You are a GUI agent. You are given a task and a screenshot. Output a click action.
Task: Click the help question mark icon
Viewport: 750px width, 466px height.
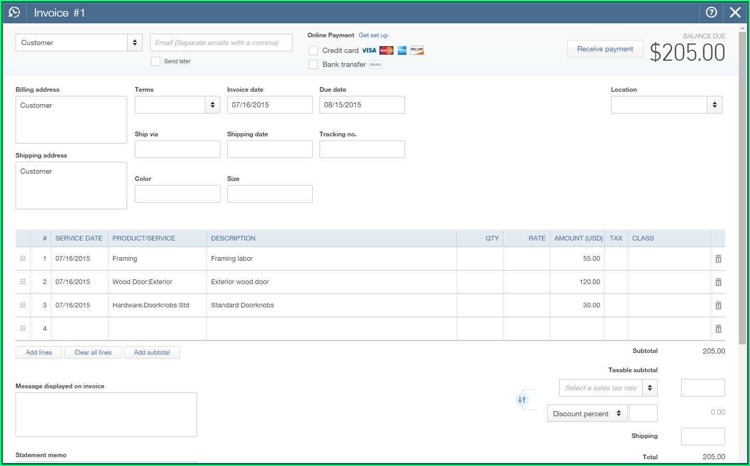click(712, 12)
